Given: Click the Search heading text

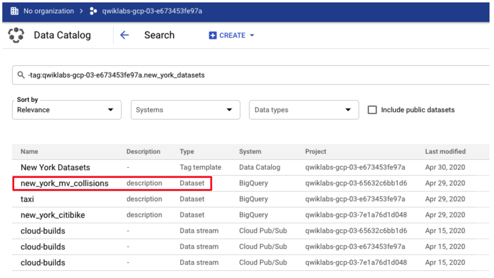Looking at the screenshot, I should tap(160, 35).
